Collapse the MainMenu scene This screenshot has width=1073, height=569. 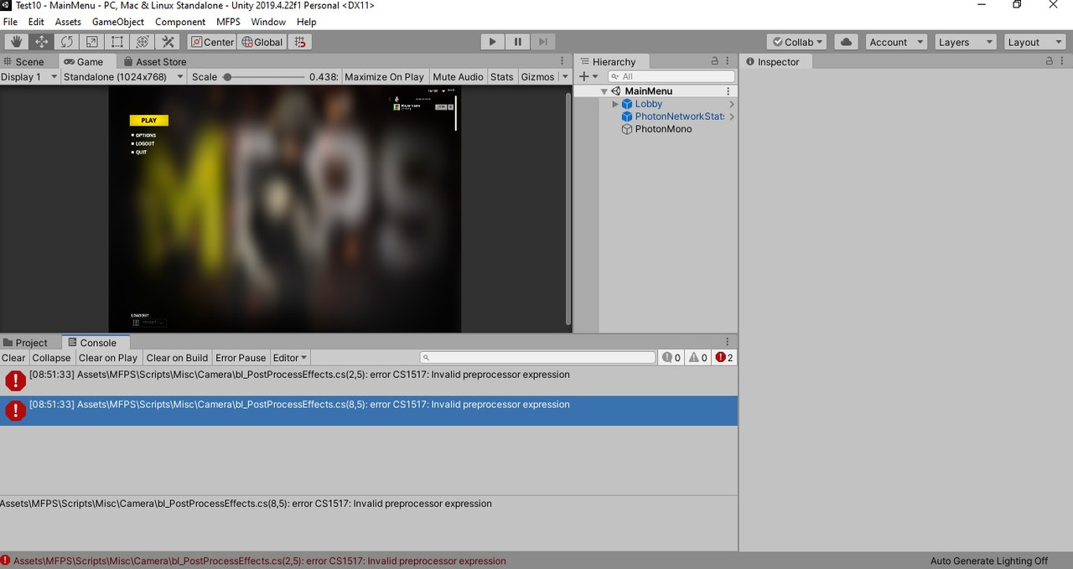[x=604, y=91]
